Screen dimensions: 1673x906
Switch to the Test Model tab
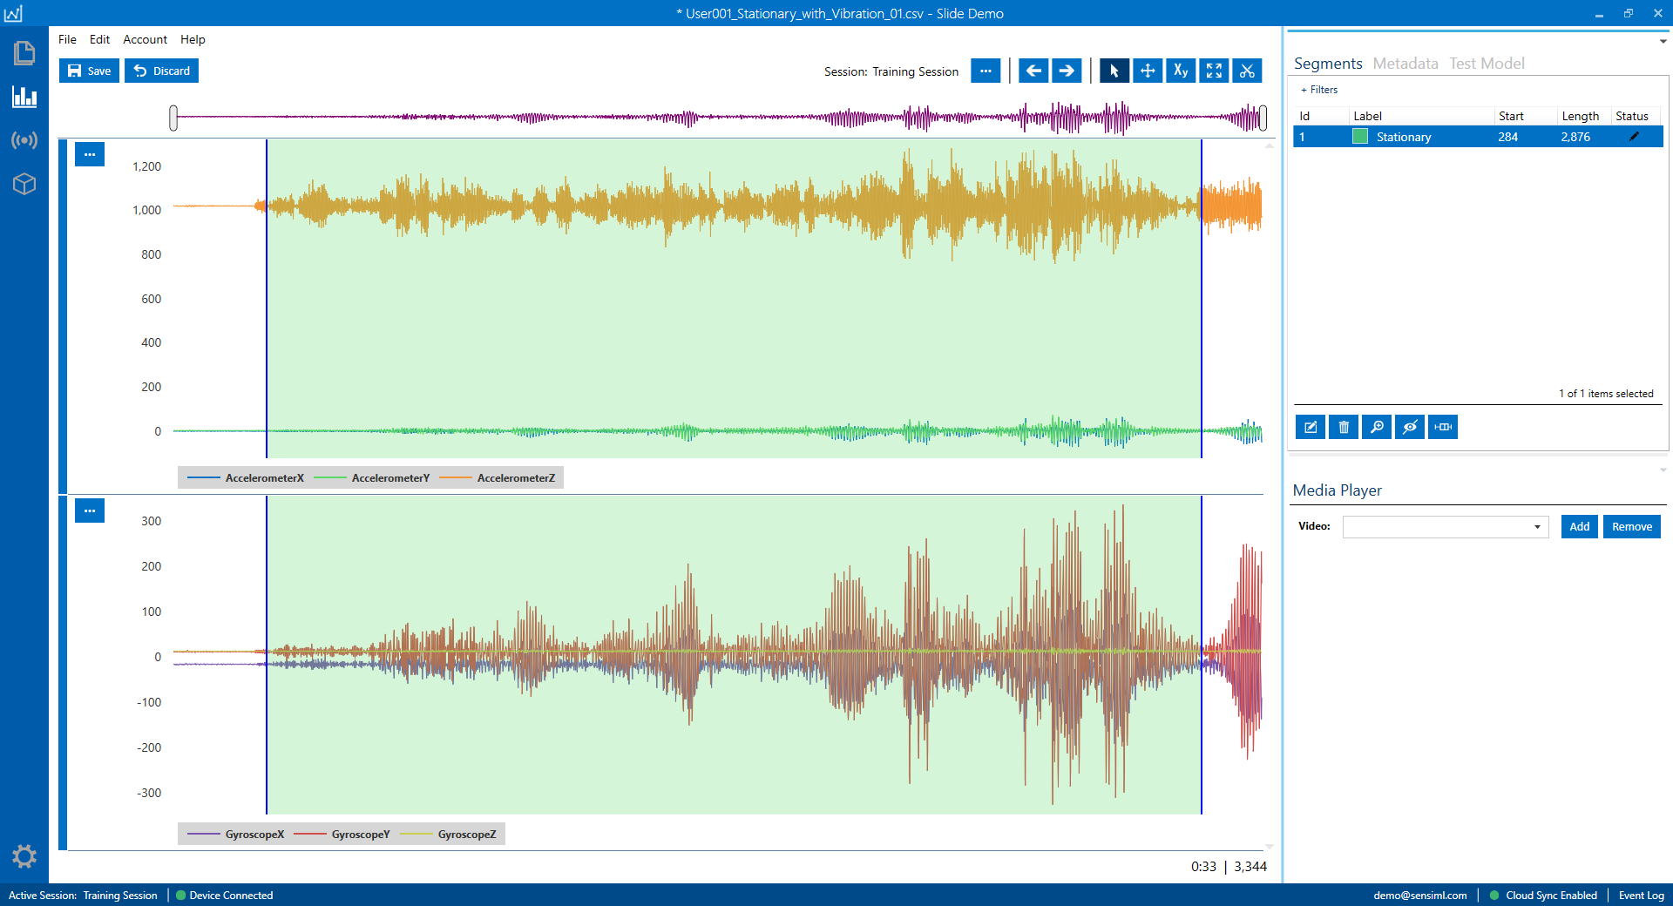click(1487, 64)
